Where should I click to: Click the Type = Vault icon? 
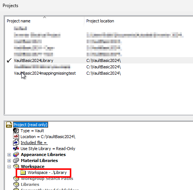coord(16,131)
